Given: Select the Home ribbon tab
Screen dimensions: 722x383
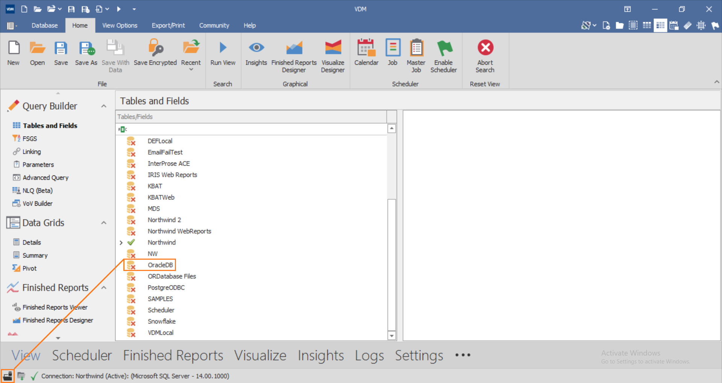Looking at the screenshot, I should pos(80,26).
